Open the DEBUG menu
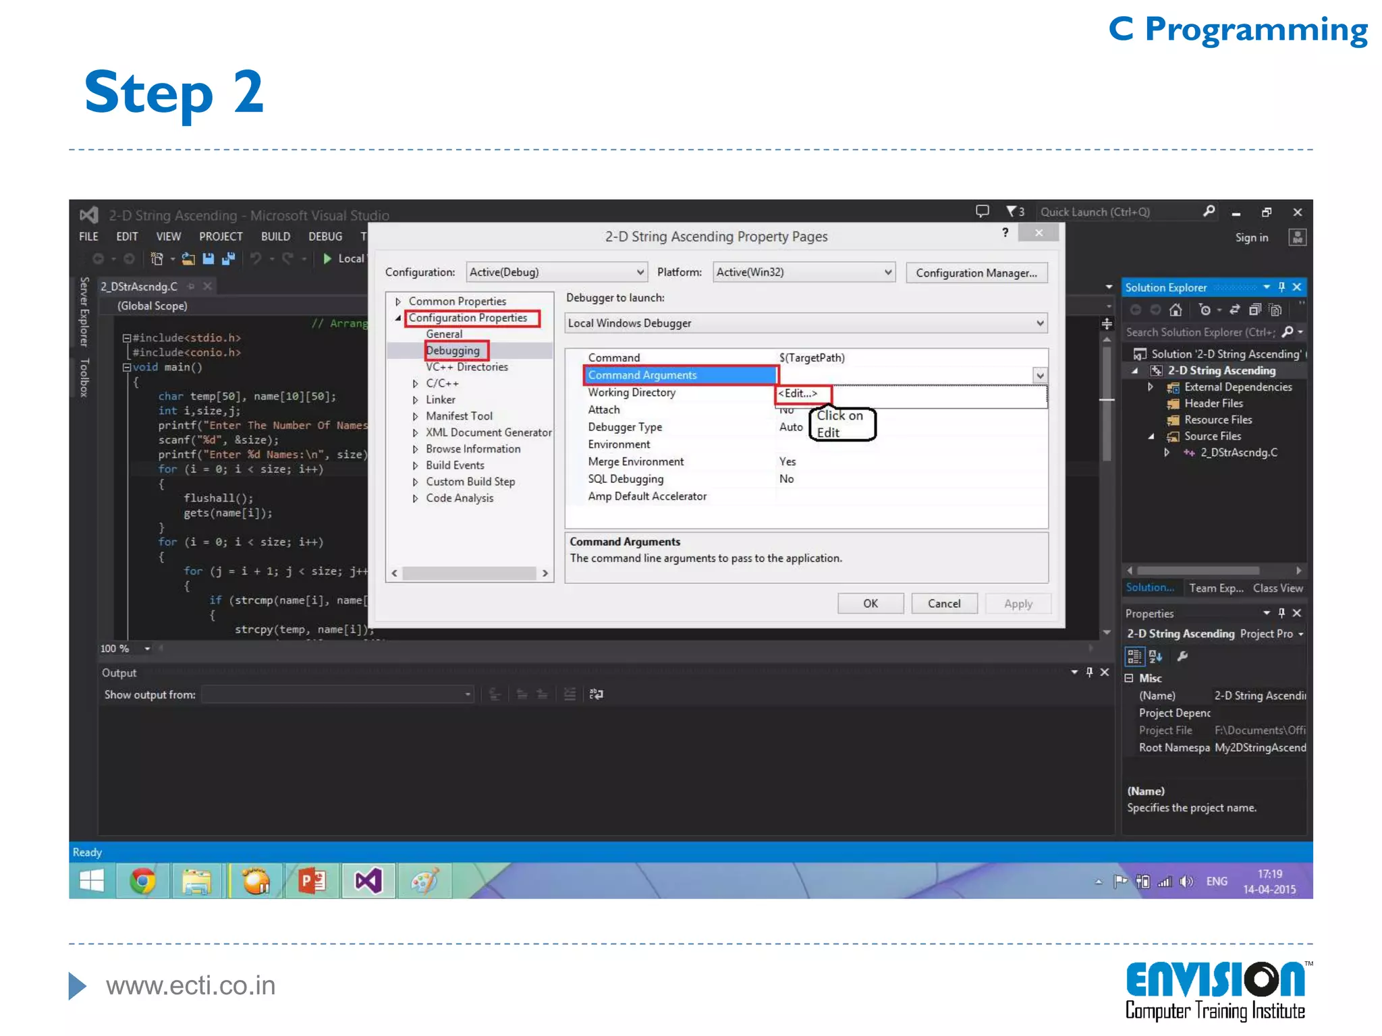 325,237
